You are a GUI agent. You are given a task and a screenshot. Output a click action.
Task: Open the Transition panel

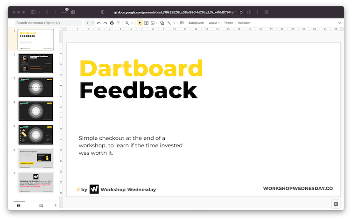coord(244,23)
